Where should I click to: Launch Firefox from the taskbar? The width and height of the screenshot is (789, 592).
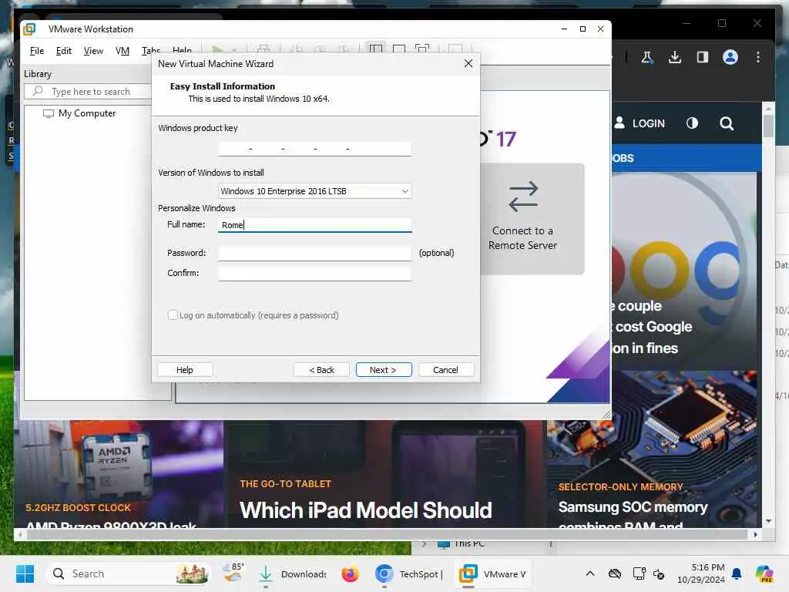350,573
